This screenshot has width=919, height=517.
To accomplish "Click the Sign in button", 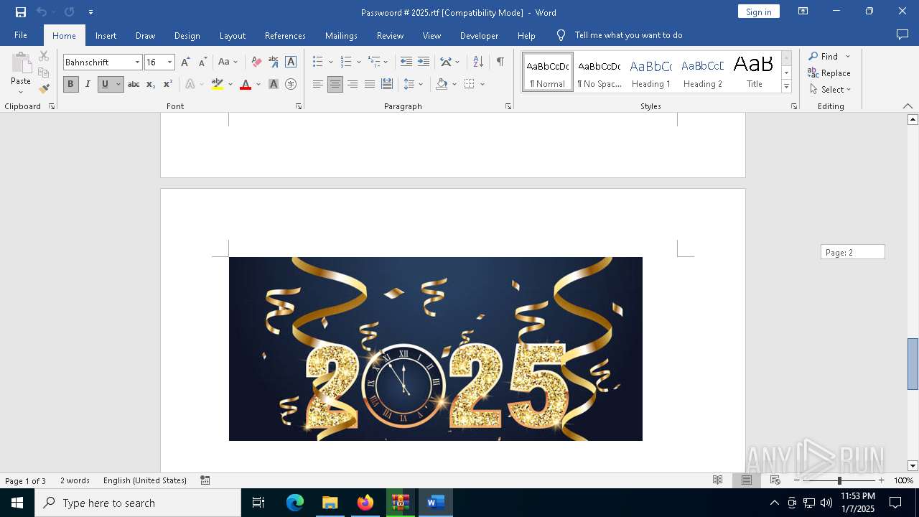I will tap(758, 11).
